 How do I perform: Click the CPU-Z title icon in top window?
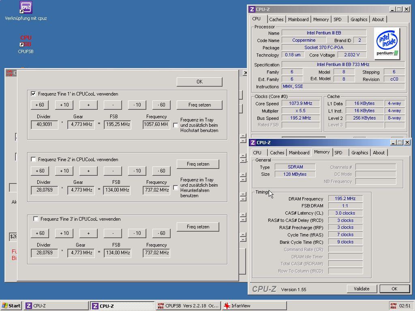click(x=252, y=9)
